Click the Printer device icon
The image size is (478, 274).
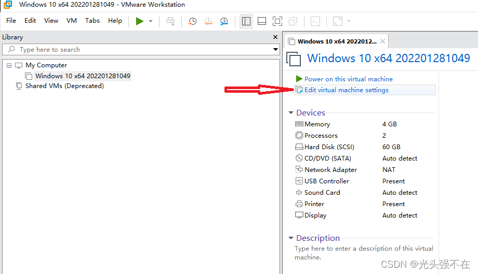[x=299, y=204]
